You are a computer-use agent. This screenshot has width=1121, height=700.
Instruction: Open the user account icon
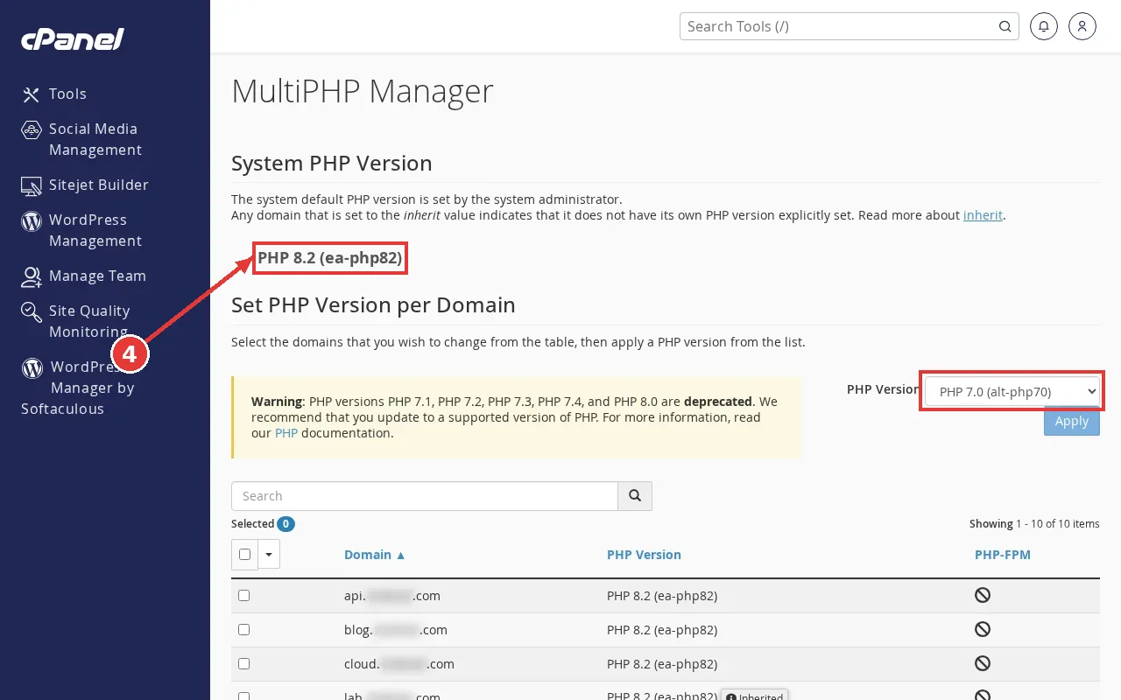[1082, 26]
